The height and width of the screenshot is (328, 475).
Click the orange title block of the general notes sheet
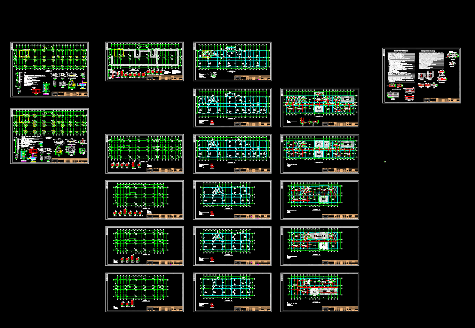pyautogui.click(x=442, y=100)
